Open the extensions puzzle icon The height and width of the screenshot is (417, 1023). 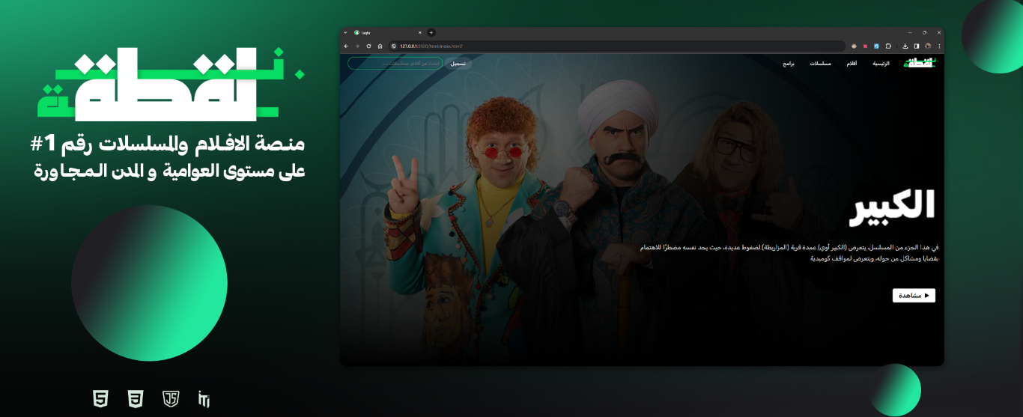tap(888, 46)
